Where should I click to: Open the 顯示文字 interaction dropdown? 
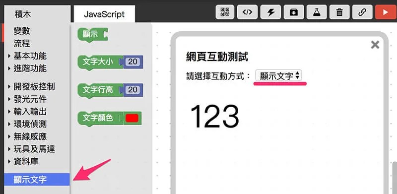coord(278,76)
